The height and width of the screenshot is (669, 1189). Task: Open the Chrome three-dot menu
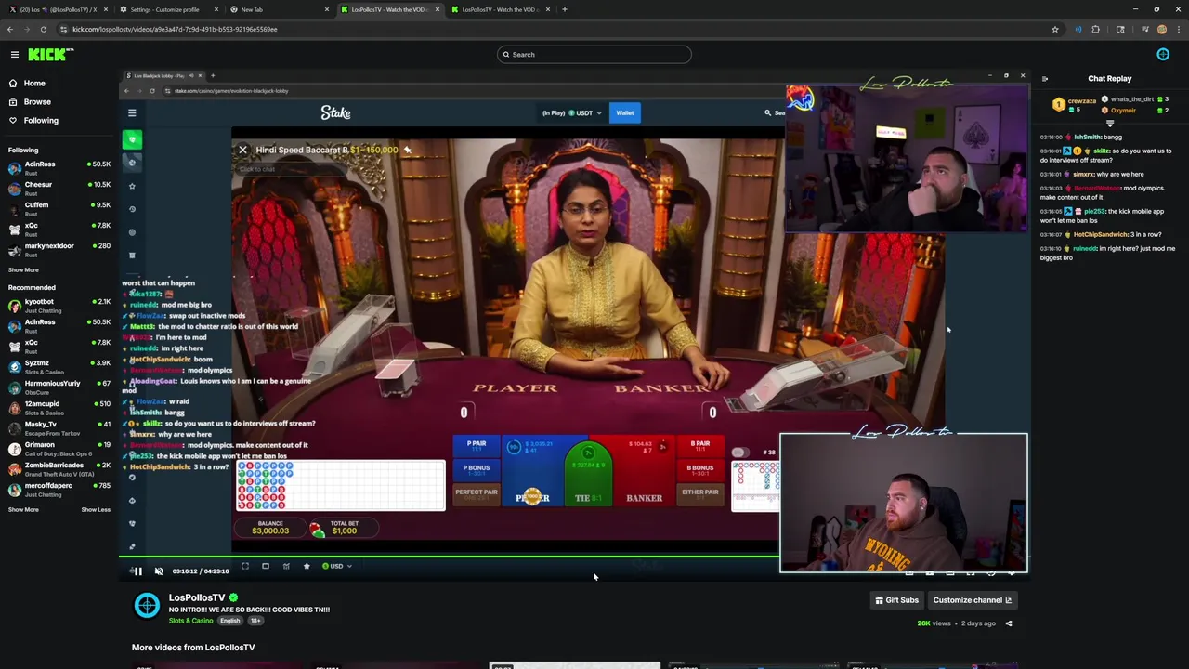click(x=1180, y=29)
